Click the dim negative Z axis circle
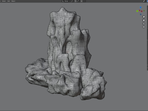148x111 pixels. point(141,14)
